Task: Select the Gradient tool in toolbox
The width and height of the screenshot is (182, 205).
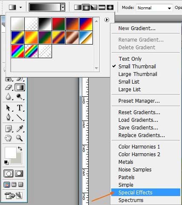Action: click(20, 87)
